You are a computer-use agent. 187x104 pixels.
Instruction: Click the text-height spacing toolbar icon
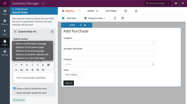pyautogui.click(x=115, y=18)
